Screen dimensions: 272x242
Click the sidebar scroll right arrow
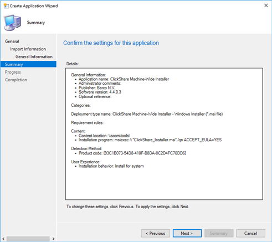(53, 239)
